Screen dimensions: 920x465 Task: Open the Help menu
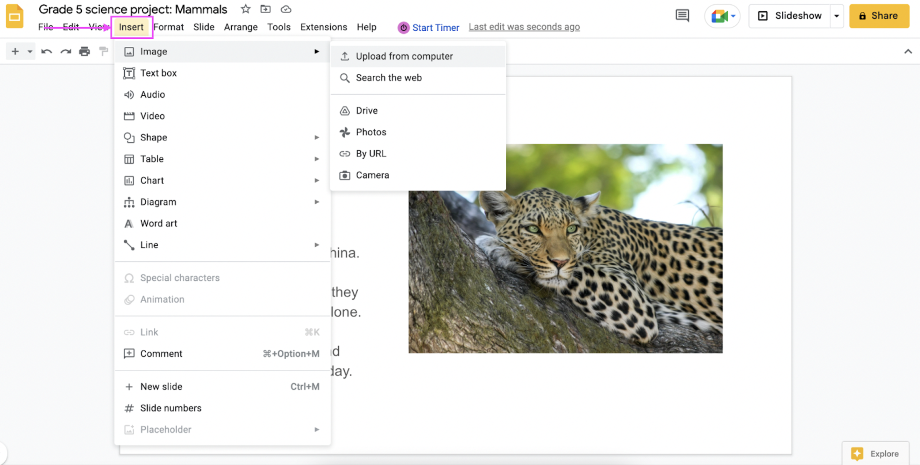[x=366, y=27]
